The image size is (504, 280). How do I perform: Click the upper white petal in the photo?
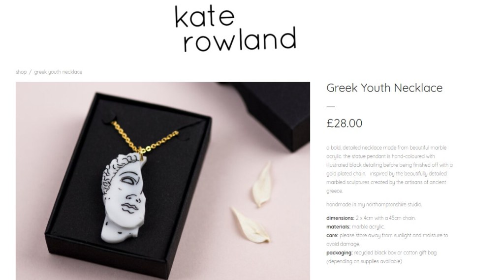pos(261,185)
